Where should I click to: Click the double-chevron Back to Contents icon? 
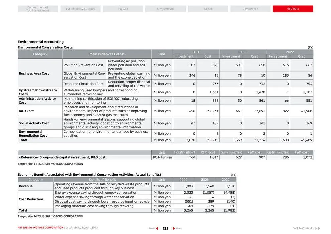click(x=318, y=228)
